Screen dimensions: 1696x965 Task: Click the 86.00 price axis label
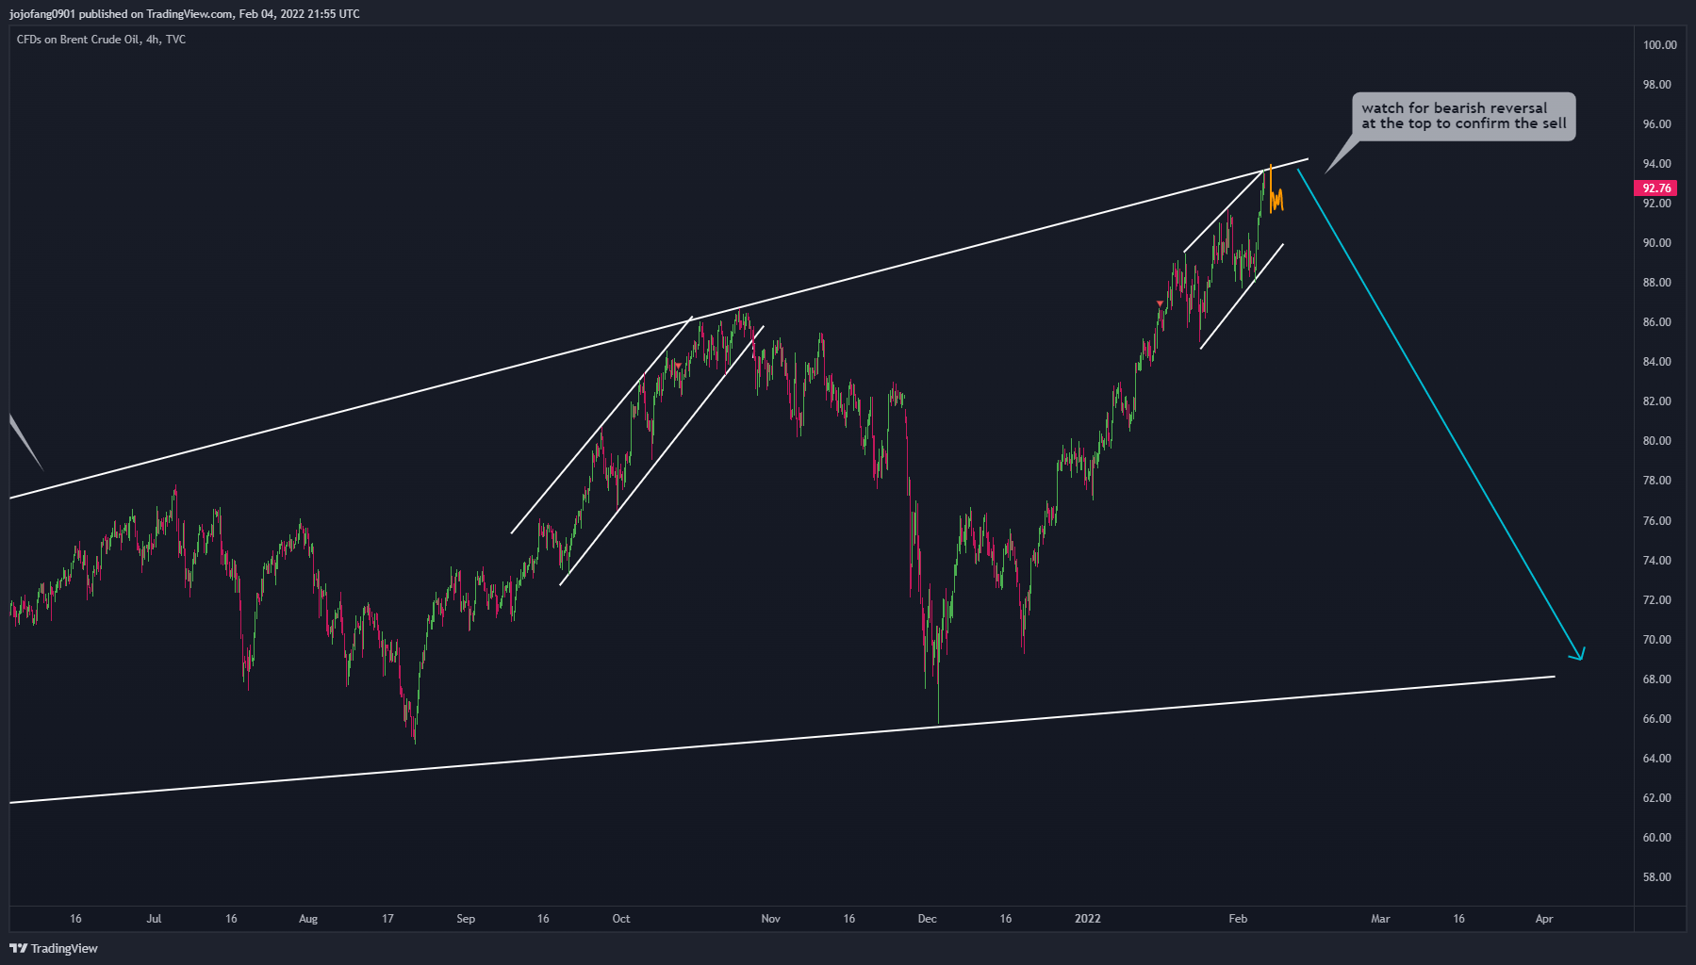(x=1656, y=322)
